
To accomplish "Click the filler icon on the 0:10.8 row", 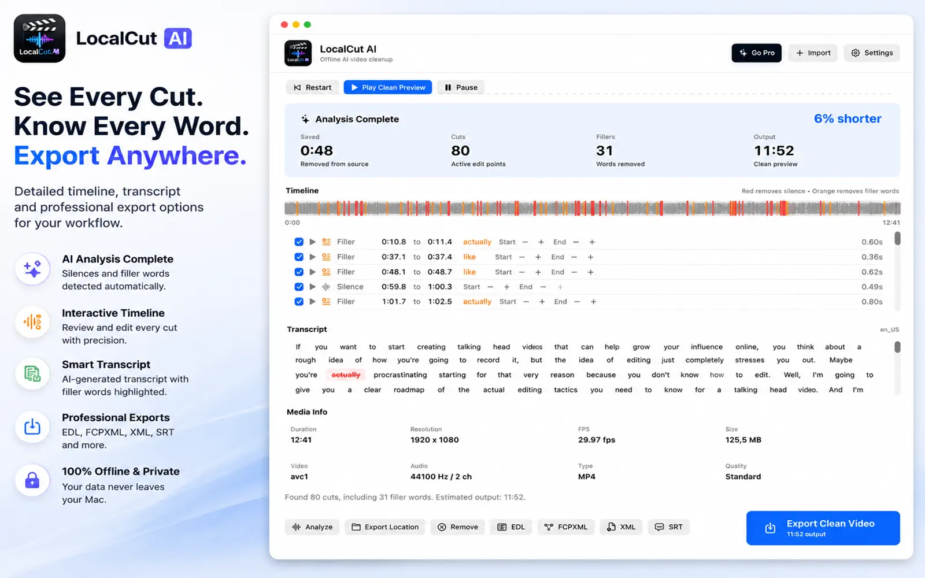I will 327,242.
